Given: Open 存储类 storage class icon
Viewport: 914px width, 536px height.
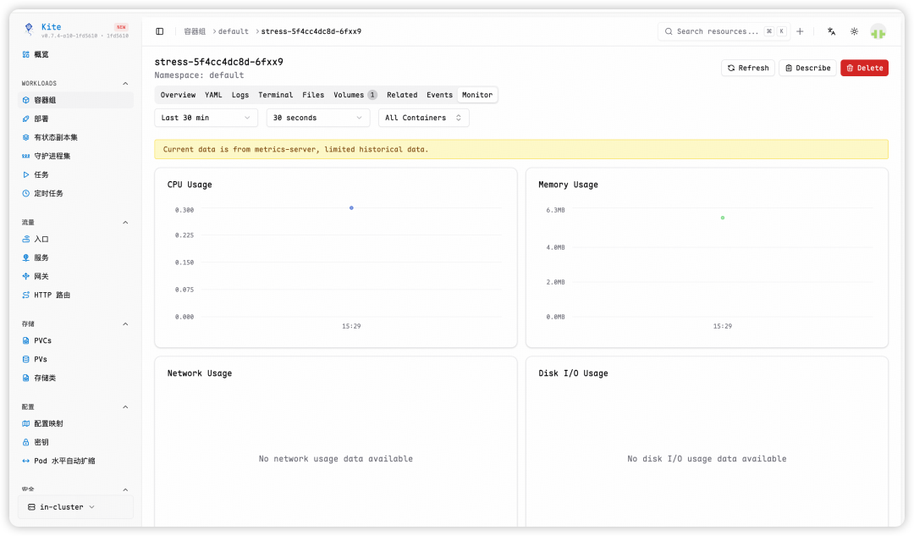Looking at the screenshot, I should (x=25, y=378).
